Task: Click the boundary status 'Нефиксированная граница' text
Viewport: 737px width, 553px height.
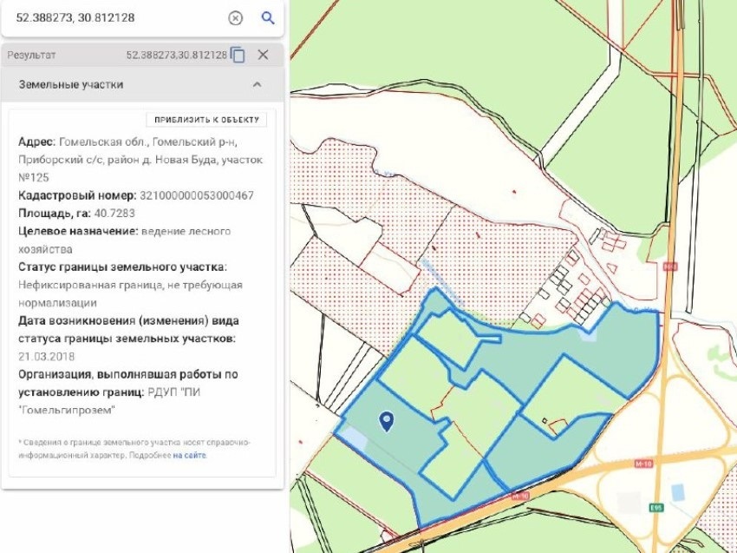Action: [130, 293]
